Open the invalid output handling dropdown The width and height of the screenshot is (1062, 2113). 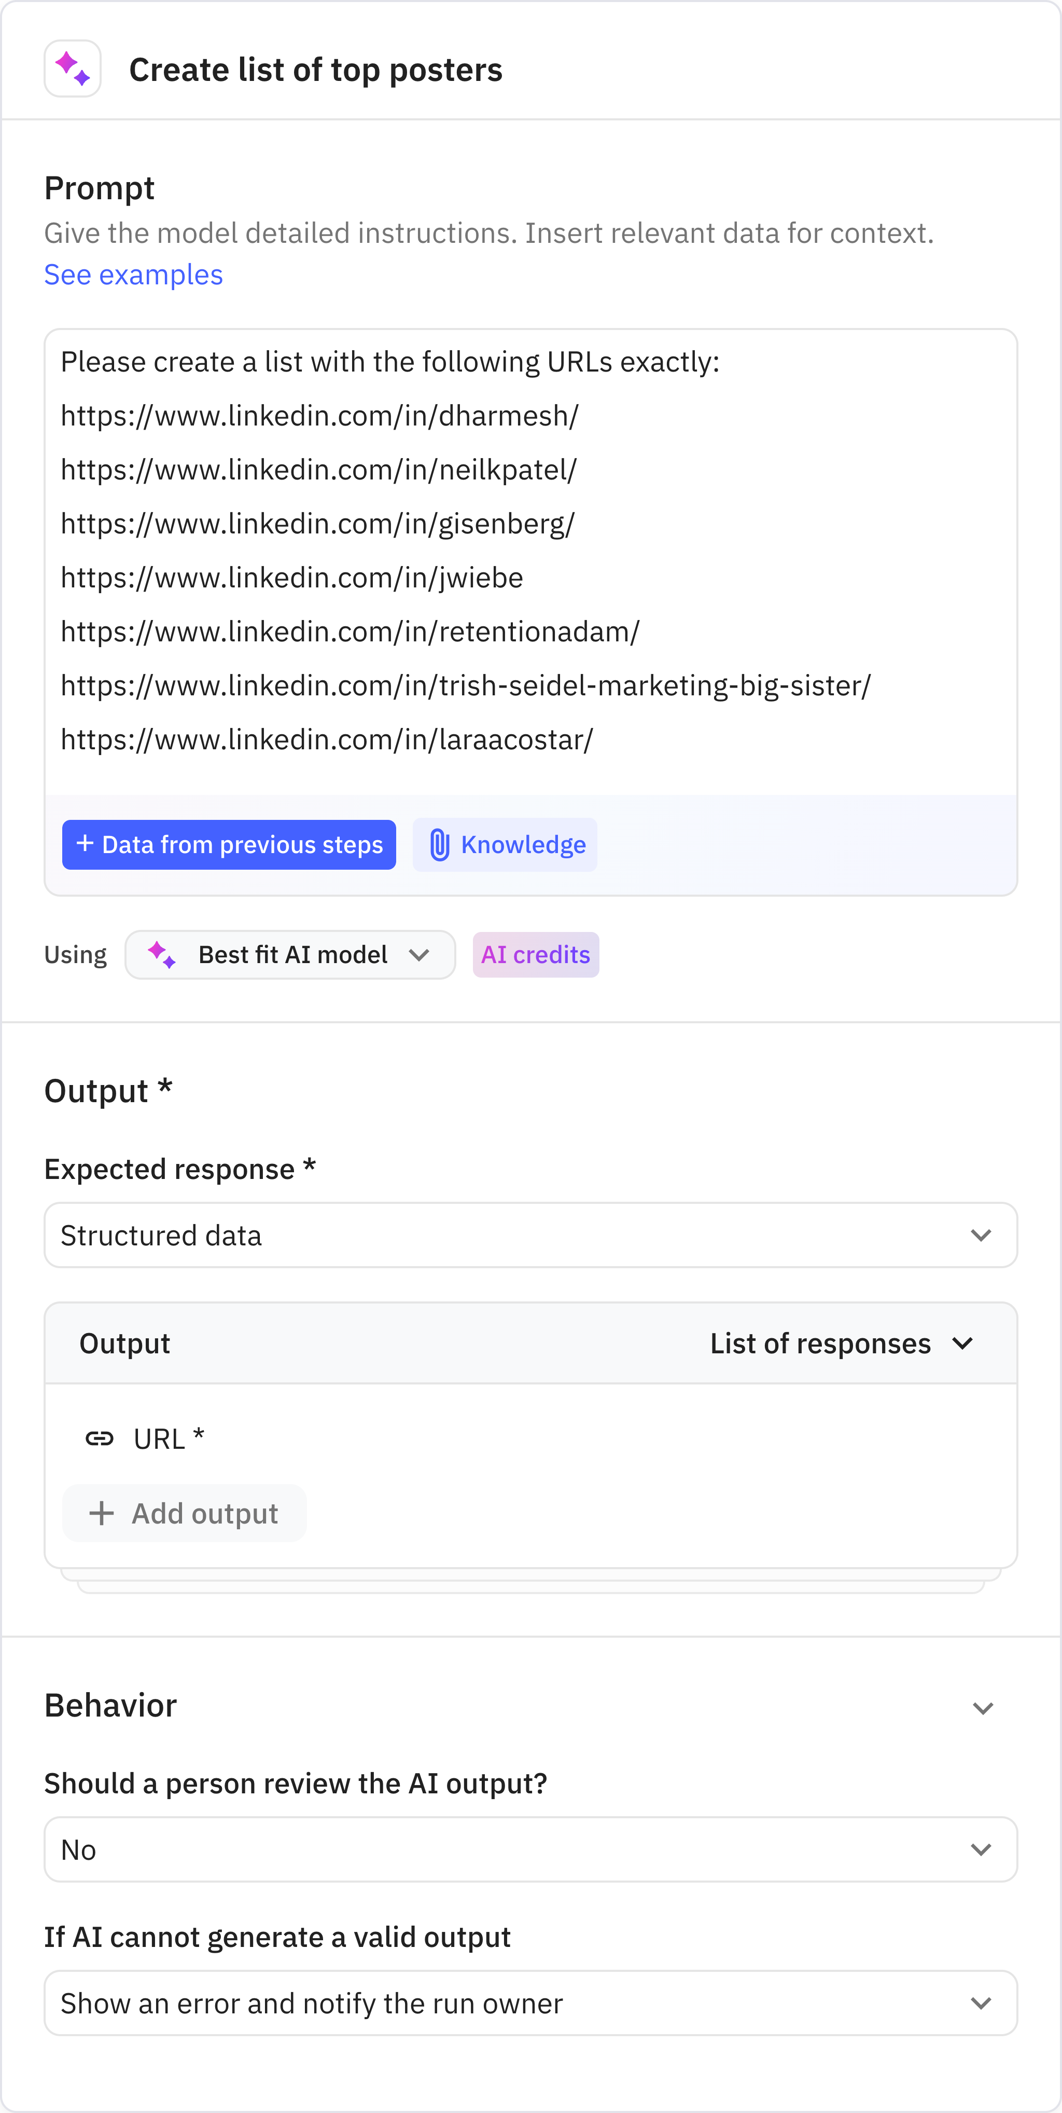(530, 2003)
